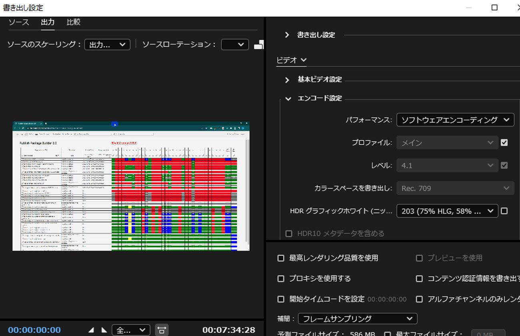Open the zoom level dropdown in the preview bar
Screen dimensions: 520x336
131,330
